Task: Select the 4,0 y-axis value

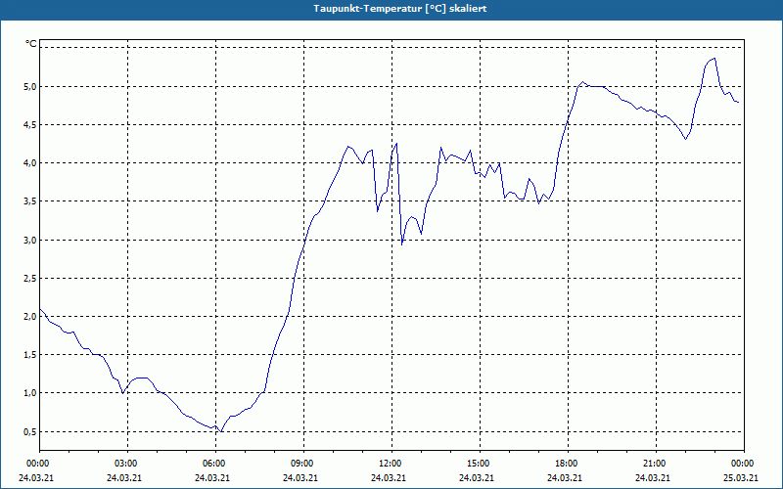Action: pyautogui.click(x=30, y=163)
